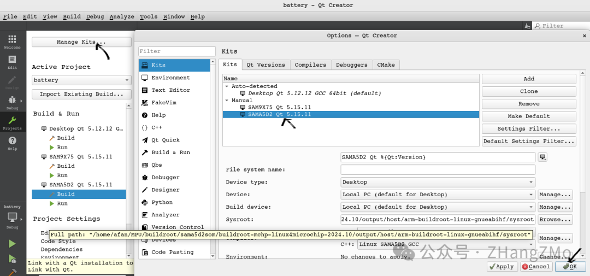Open the C++ compiler Linux SAMA5D2 GCC dropdown
This screenshot has width=590, height=276.
point(446,244)
